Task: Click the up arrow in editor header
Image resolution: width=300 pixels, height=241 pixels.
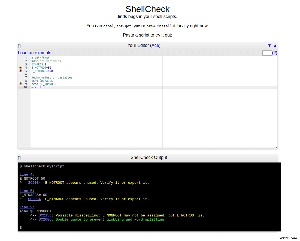Action: tap(275, 46)
